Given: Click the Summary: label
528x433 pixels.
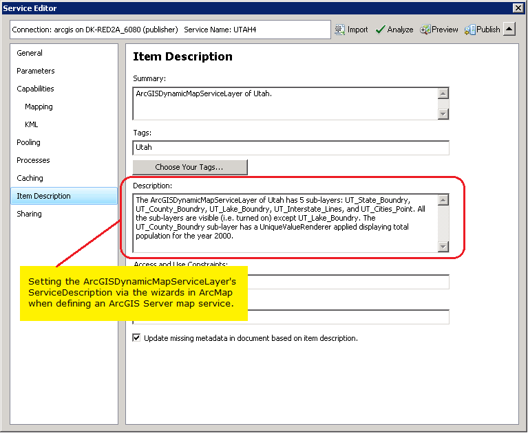Looking at the screenshot, I should [149, 78].
